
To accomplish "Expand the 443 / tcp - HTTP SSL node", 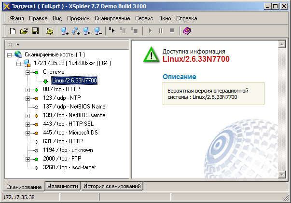I will [28, 124].
